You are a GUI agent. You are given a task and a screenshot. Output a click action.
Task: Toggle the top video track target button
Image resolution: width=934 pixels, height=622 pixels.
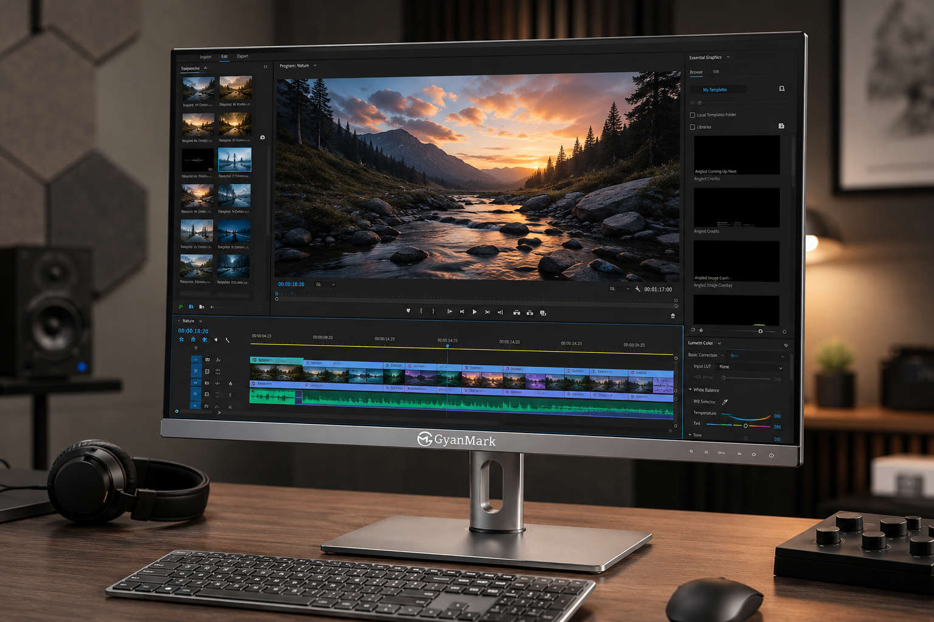tap(196, 360)
